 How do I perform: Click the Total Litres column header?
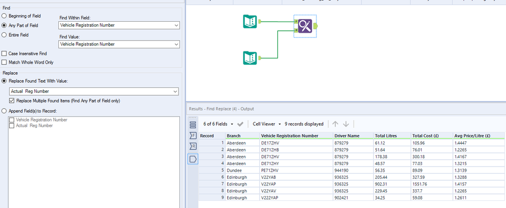(392, 136)
